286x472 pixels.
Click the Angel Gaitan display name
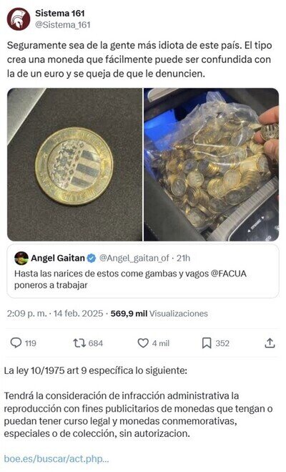[58, 258]
